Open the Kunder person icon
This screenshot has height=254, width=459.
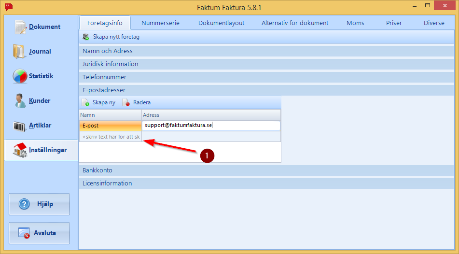[20, 101]
